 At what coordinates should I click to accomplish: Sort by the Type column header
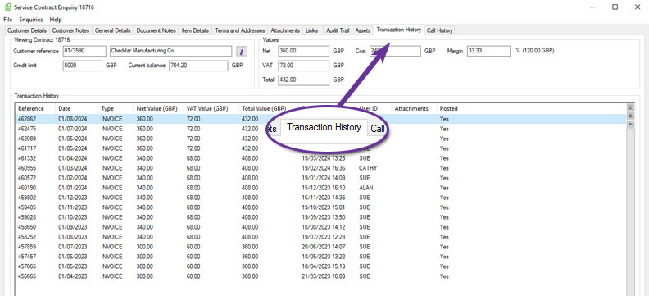point(116,108)
